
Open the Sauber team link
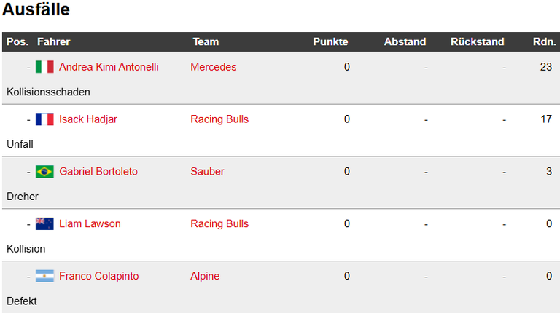point(207,172)
